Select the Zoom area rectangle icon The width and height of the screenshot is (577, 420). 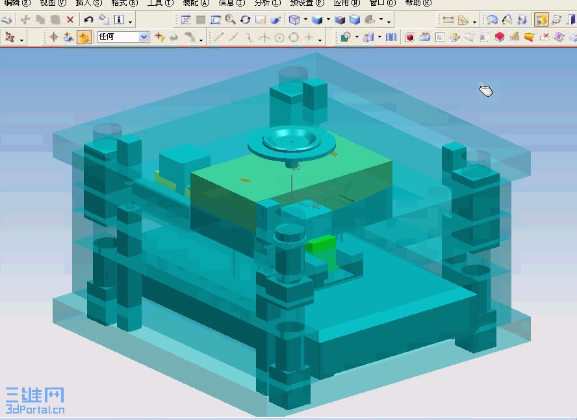click(x=215, y=20)
